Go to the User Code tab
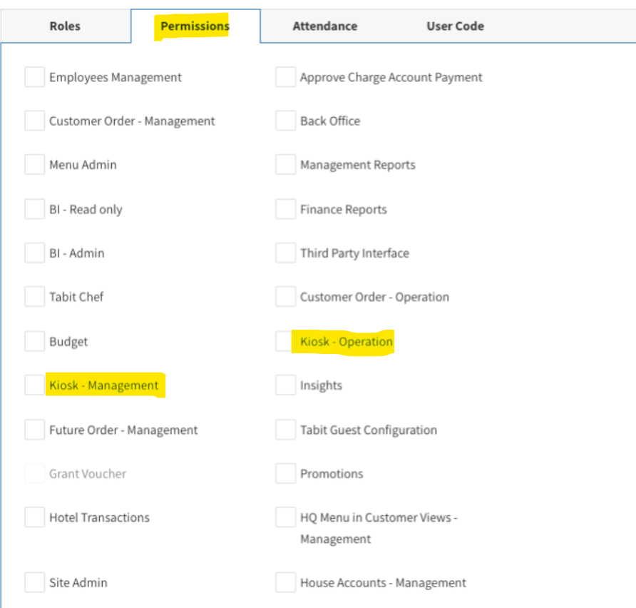The image size is (636, 608). [455, 26]
